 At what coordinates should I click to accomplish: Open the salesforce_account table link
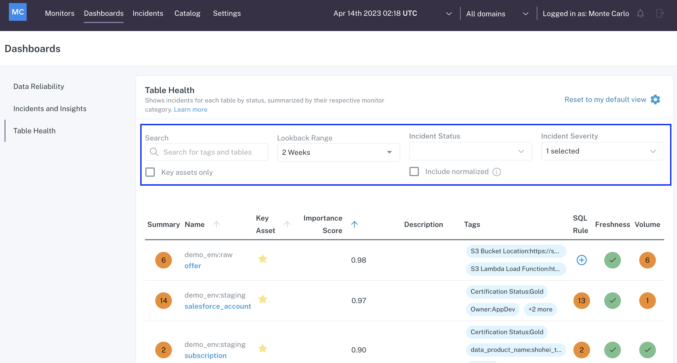tap(218, 306)
